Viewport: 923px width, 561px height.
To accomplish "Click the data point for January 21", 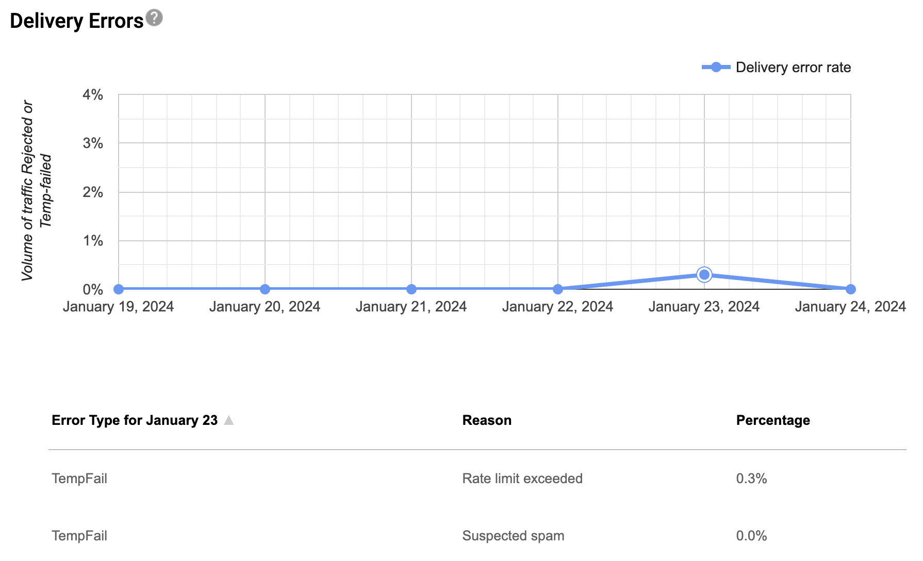I will click(x=411, y=289).
